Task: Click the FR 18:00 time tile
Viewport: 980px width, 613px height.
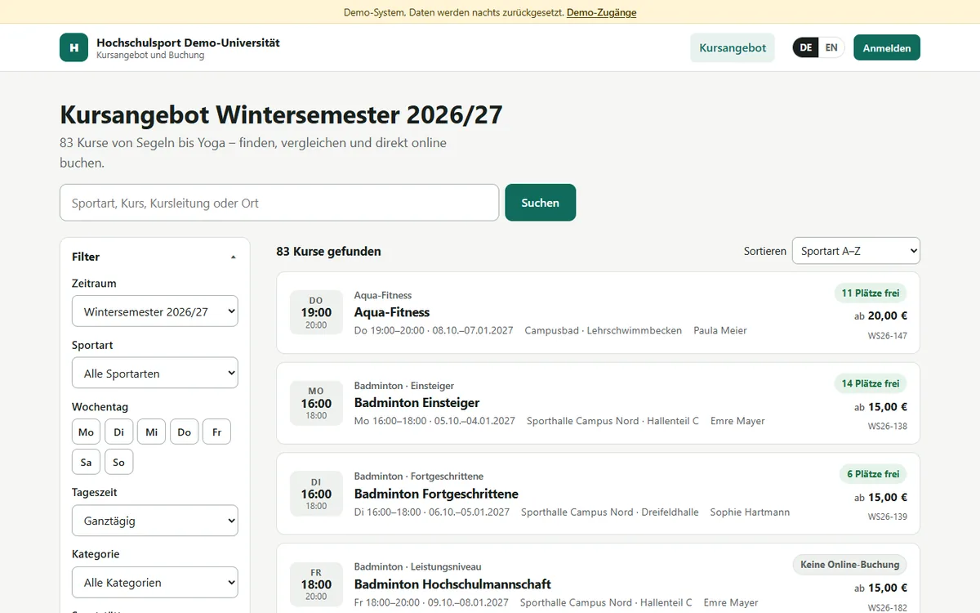Action: [316, 584]
